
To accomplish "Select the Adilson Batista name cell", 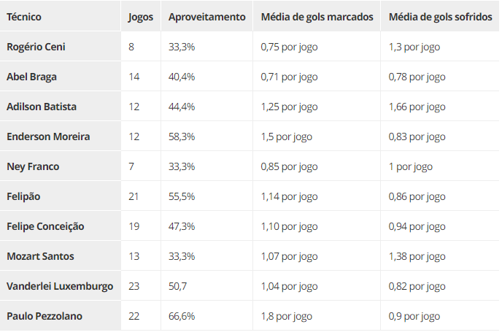I will pyautogui.click(x=42, y=107).
